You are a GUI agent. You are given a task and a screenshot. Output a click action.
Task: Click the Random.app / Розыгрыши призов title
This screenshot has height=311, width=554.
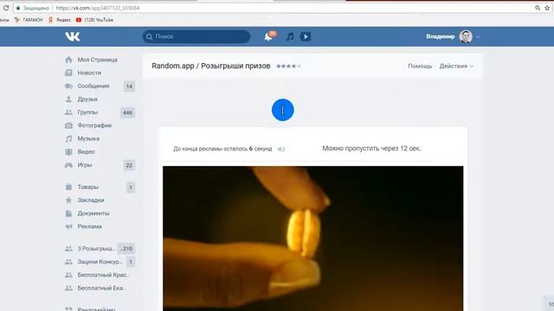[x=211, y=66]
